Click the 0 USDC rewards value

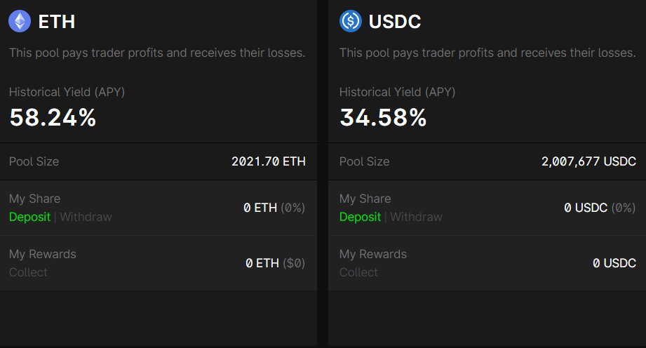pos(614,263)
